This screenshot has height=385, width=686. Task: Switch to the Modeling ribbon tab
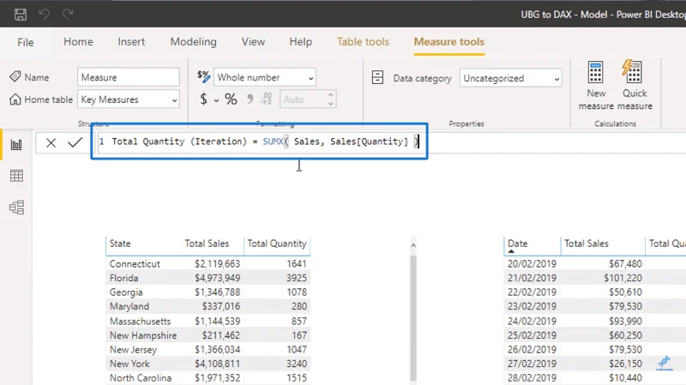(194, 41)
